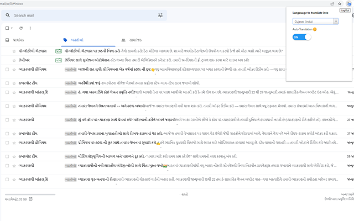Select Grammarly Chrome love email checkbox
The height and width of the screenshot is (221, 354).
click(7, 120)
